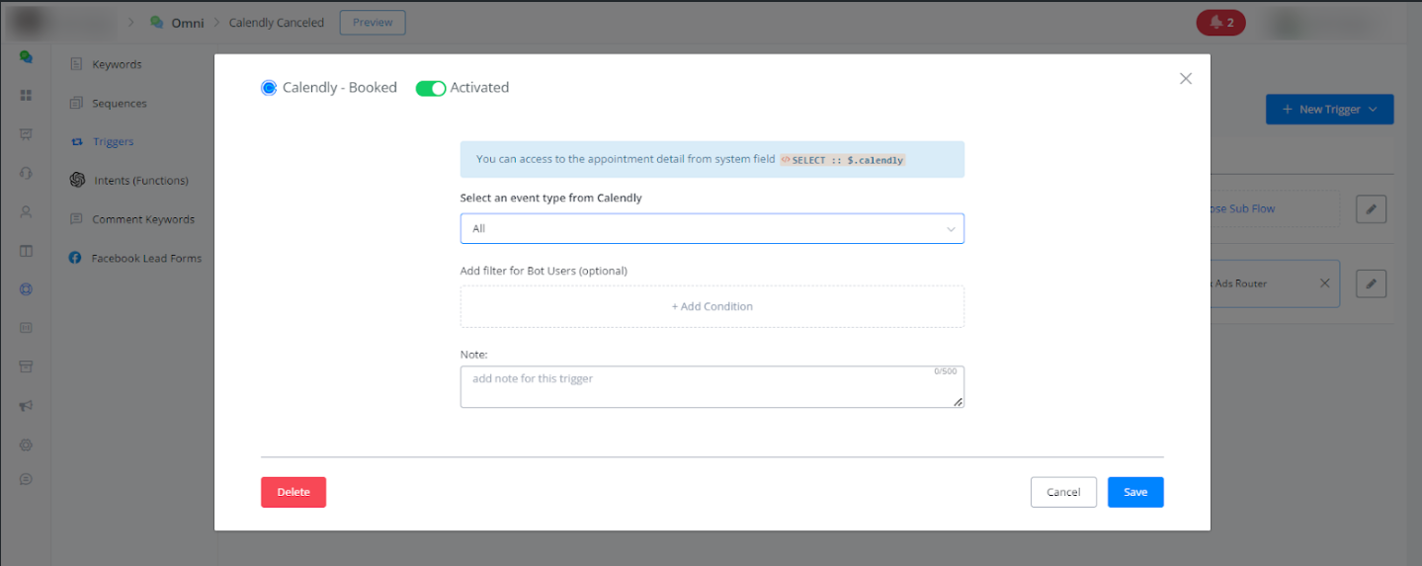Open the New Trigger dropdown button
This screenshot has width=1422, height=566.
(x=1329, y=110)
